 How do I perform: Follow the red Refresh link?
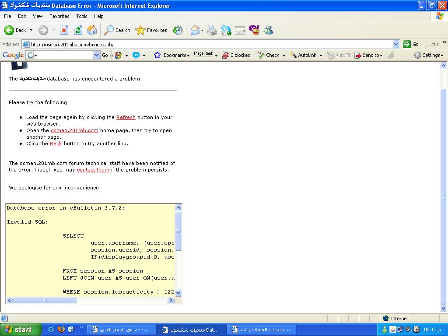pos(126,117)
